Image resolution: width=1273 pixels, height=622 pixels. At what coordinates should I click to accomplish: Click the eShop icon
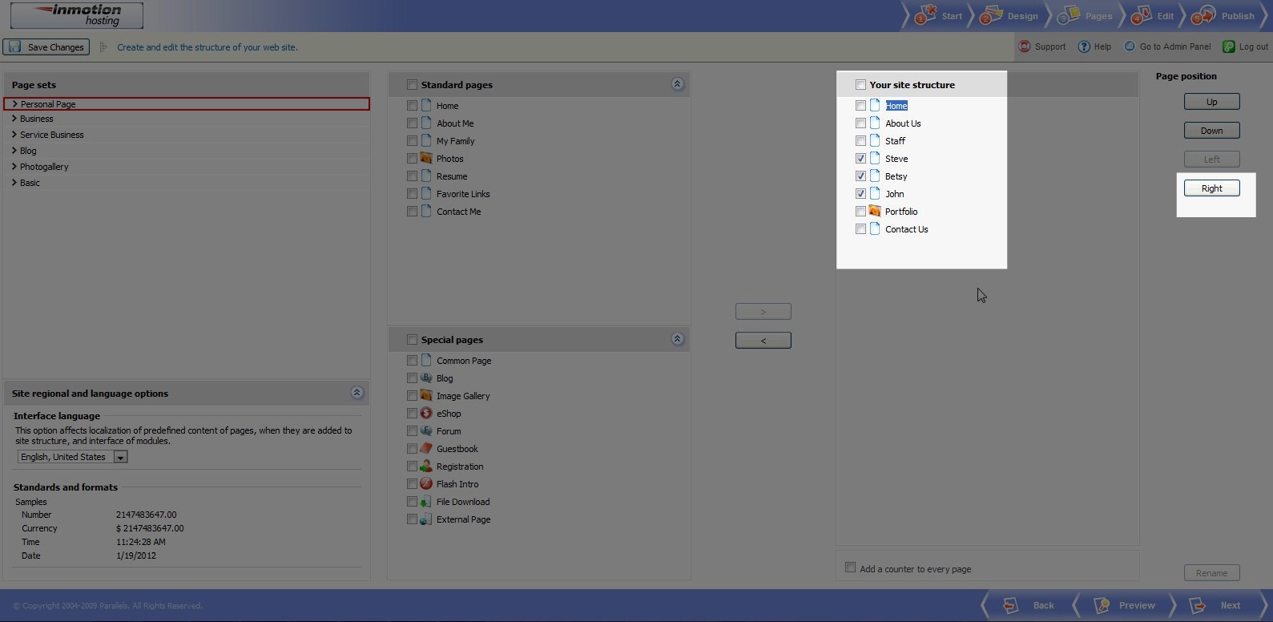[x=426, y=414]
